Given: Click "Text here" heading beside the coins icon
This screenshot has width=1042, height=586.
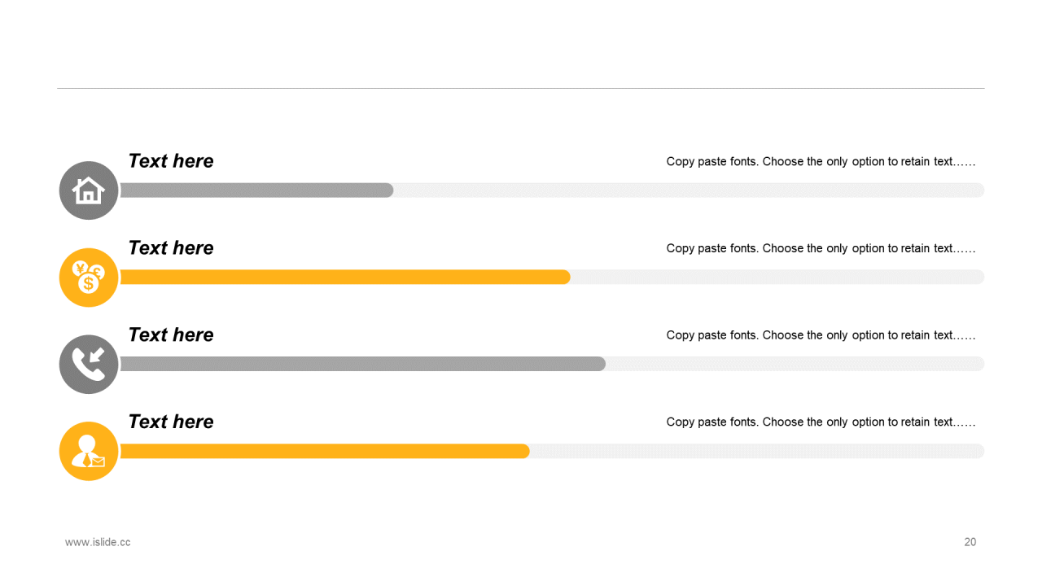Looking at the screenshot, I should click(x=171, y=248).
